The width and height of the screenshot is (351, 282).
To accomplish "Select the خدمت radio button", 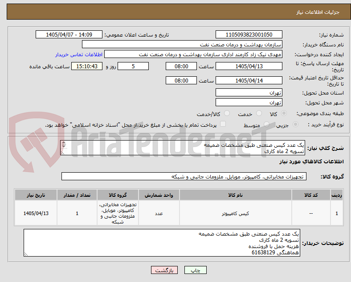I will [x=259, y=113].
